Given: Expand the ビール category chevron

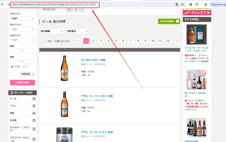Looking at the screenshot, I should [x=34, y=99].
